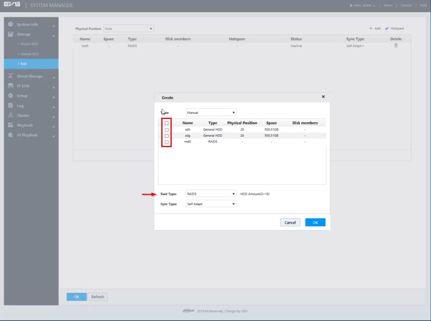Expand the Direct Storage menu arrow
Screen dimensions: 431x321
point(54,77)
